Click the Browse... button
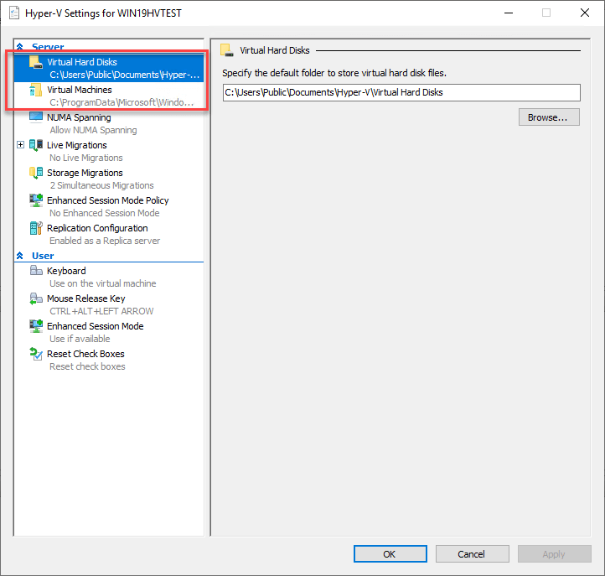 click(549, 117)
